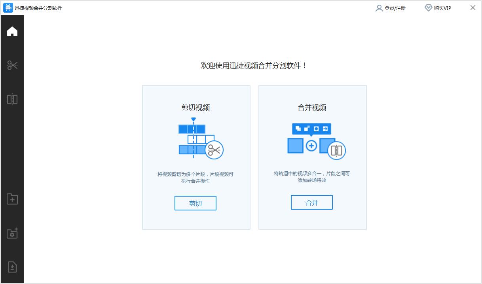Click the merge video description text

click(312, 176)
